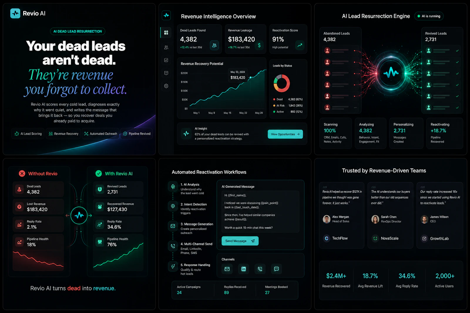Viewport: 470px width, 313px height.
Task: Click the Dead legend entry in Leads by Status
Action: [288, 99]
